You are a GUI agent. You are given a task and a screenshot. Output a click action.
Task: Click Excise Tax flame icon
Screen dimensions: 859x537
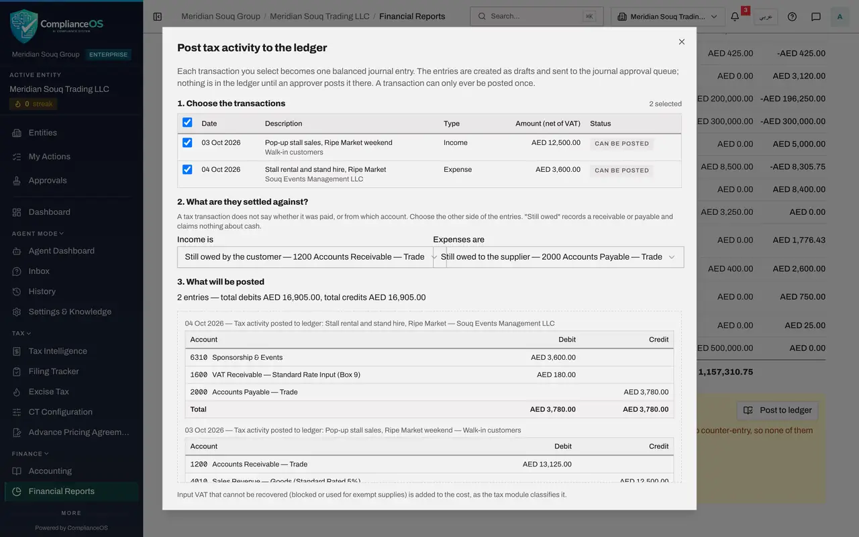coord(17,391)
